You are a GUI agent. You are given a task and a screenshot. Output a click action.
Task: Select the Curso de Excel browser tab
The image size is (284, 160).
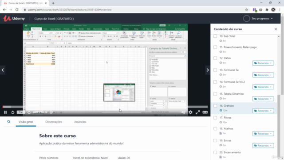pos(25,3)
